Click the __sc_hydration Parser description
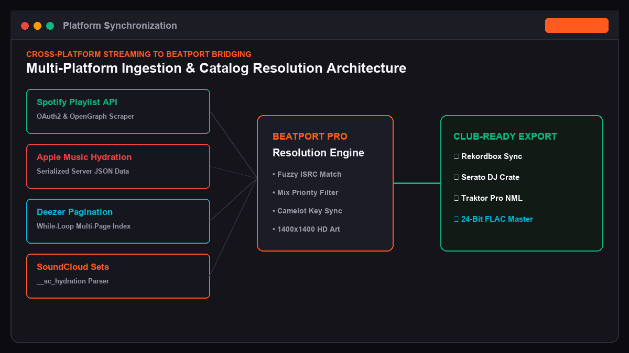Image resolution: width=629 pixels, height=353 pixels. [73, 281]
